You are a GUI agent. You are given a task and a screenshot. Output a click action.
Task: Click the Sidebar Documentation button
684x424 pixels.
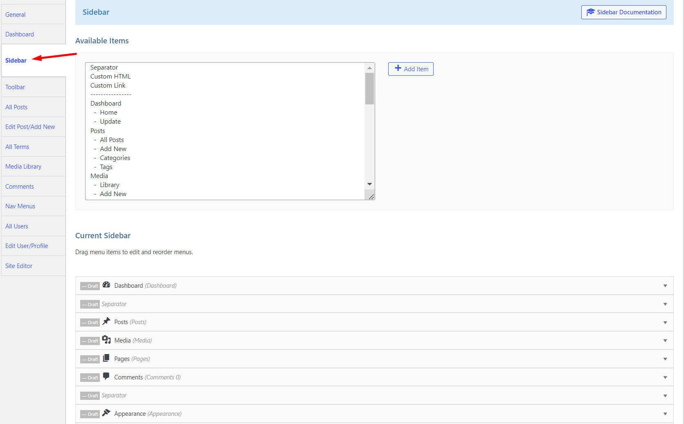coord(623,12)
